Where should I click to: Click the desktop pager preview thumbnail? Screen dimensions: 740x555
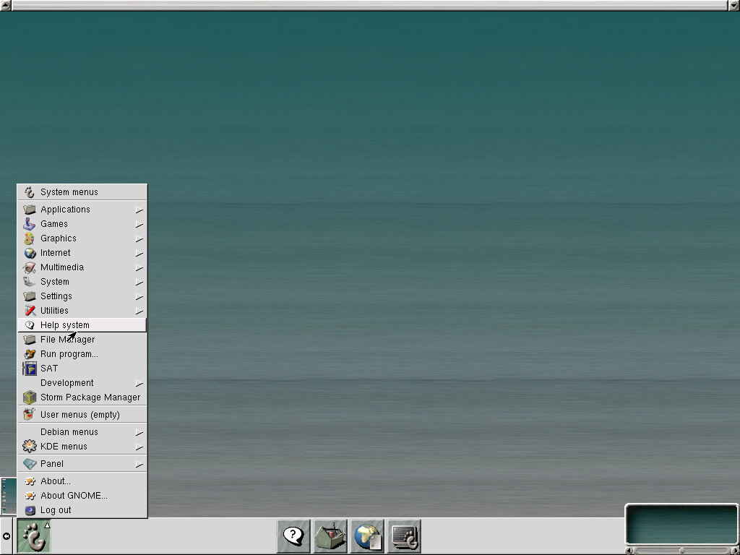pos(681,525)
